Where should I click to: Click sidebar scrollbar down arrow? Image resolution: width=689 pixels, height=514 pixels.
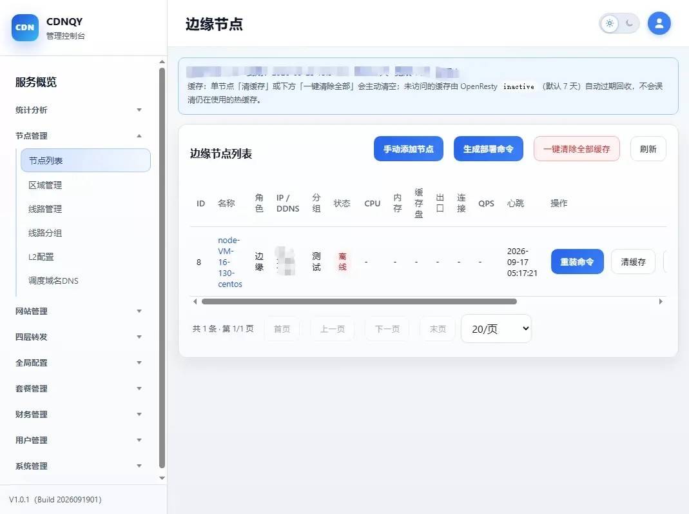click(x=162, y=478)
